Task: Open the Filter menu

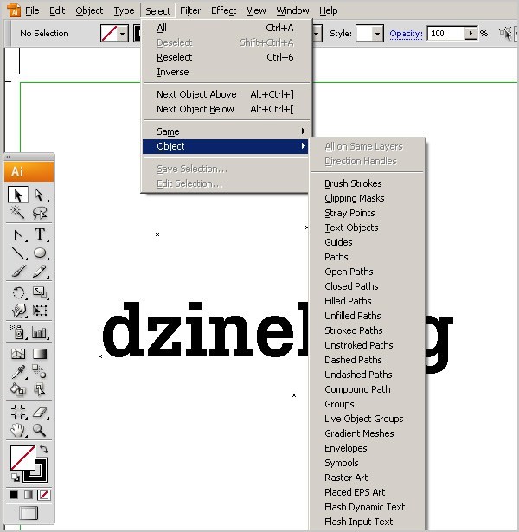Action: 190,11
